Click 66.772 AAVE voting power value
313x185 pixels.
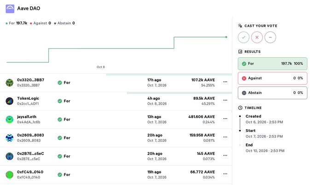point(203,172)
